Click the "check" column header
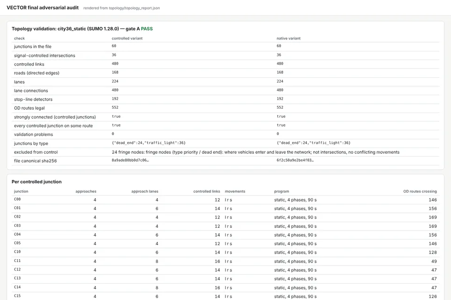The height and width of the screenshot is (300, 451). pyautogui.click(x=19, y=38)
